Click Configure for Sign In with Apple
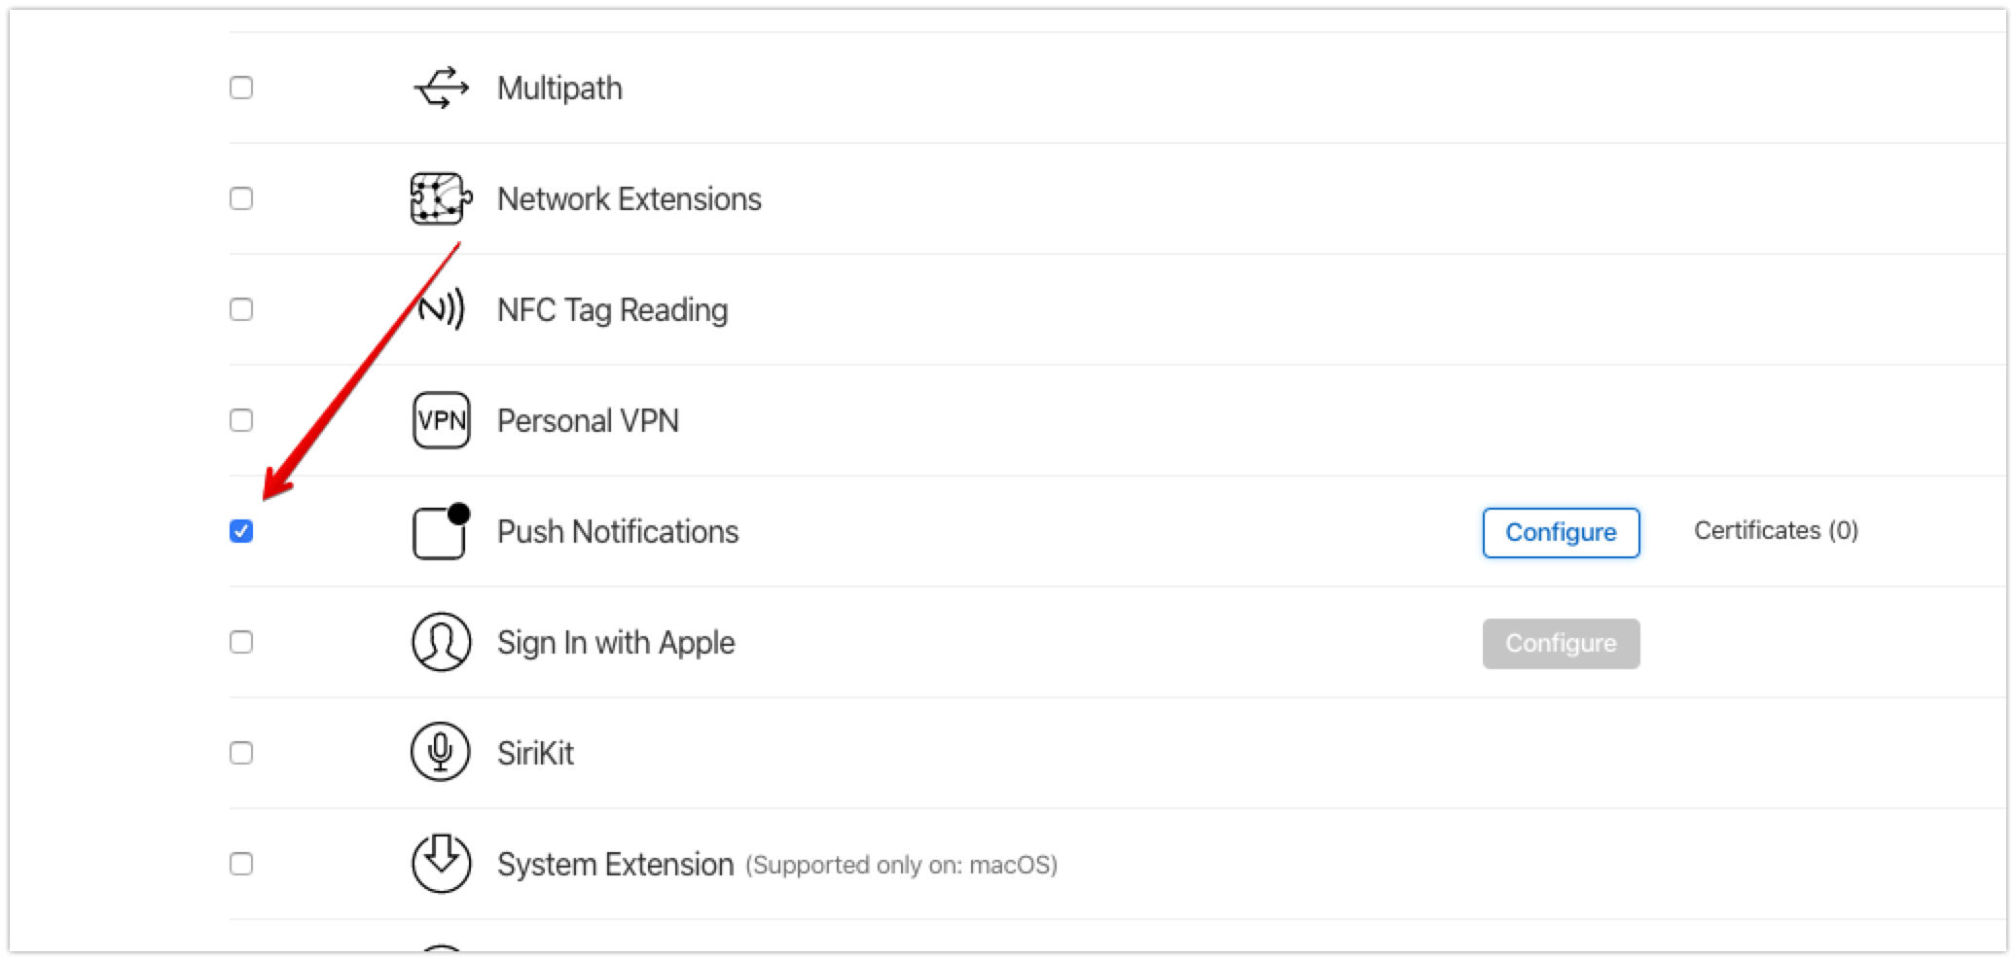The height and width of the screenshot is (961, 2016). point(1561,643)
